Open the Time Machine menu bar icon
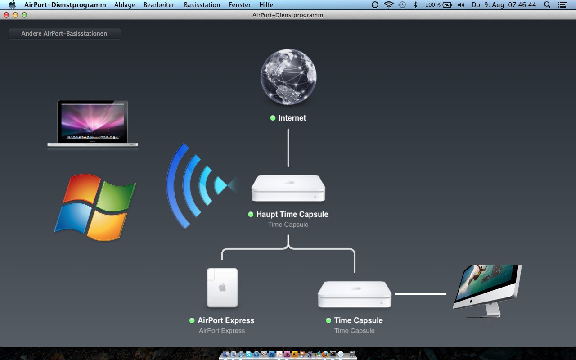This screenshot has width=576, height=360. (x=402, y=5)
